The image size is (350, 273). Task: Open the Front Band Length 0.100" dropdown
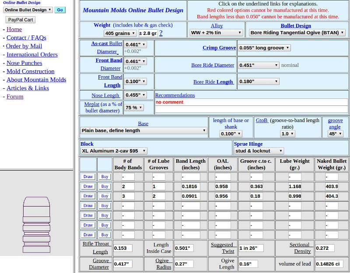click(x=135, y=81)
